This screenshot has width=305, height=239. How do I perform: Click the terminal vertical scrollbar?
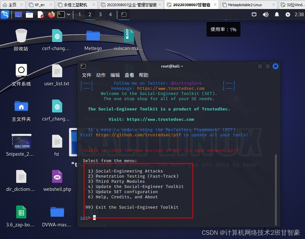pyautogui.click(x=276, y=190)
